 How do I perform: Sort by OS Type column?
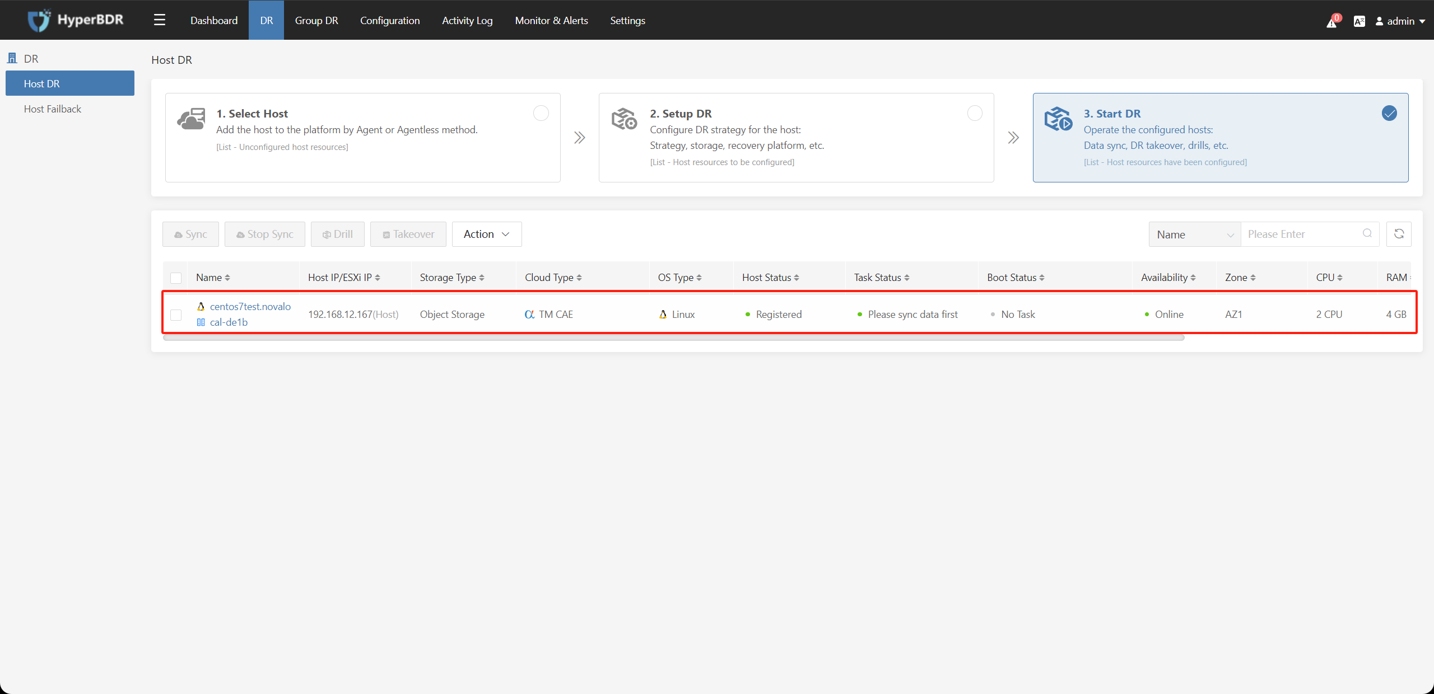[x=699, y=278]
